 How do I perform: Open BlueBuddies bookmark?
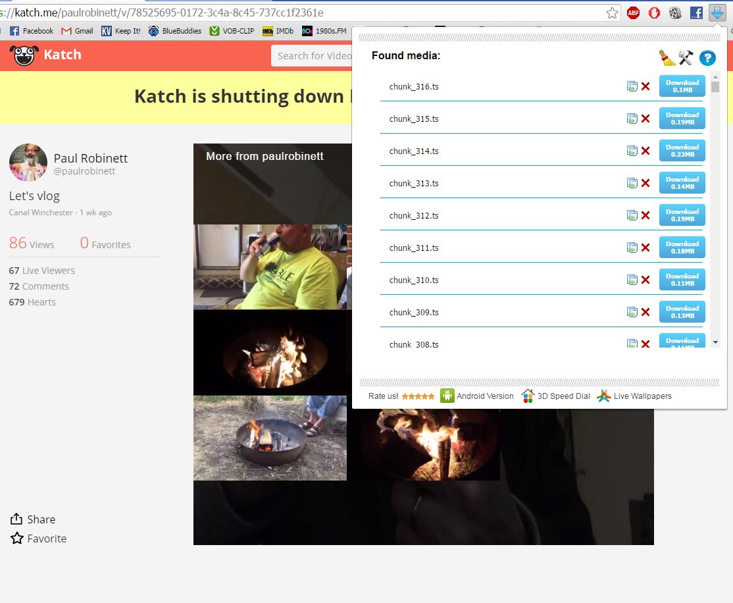coord(175,31)
